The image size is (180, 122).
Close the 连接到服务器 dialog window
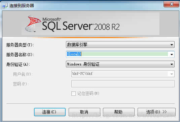pos(172,4)
